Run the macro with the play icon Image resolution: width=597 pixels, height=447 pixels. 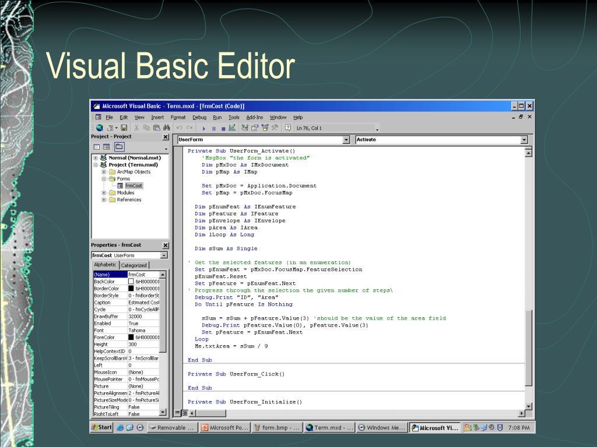(203, 129)
